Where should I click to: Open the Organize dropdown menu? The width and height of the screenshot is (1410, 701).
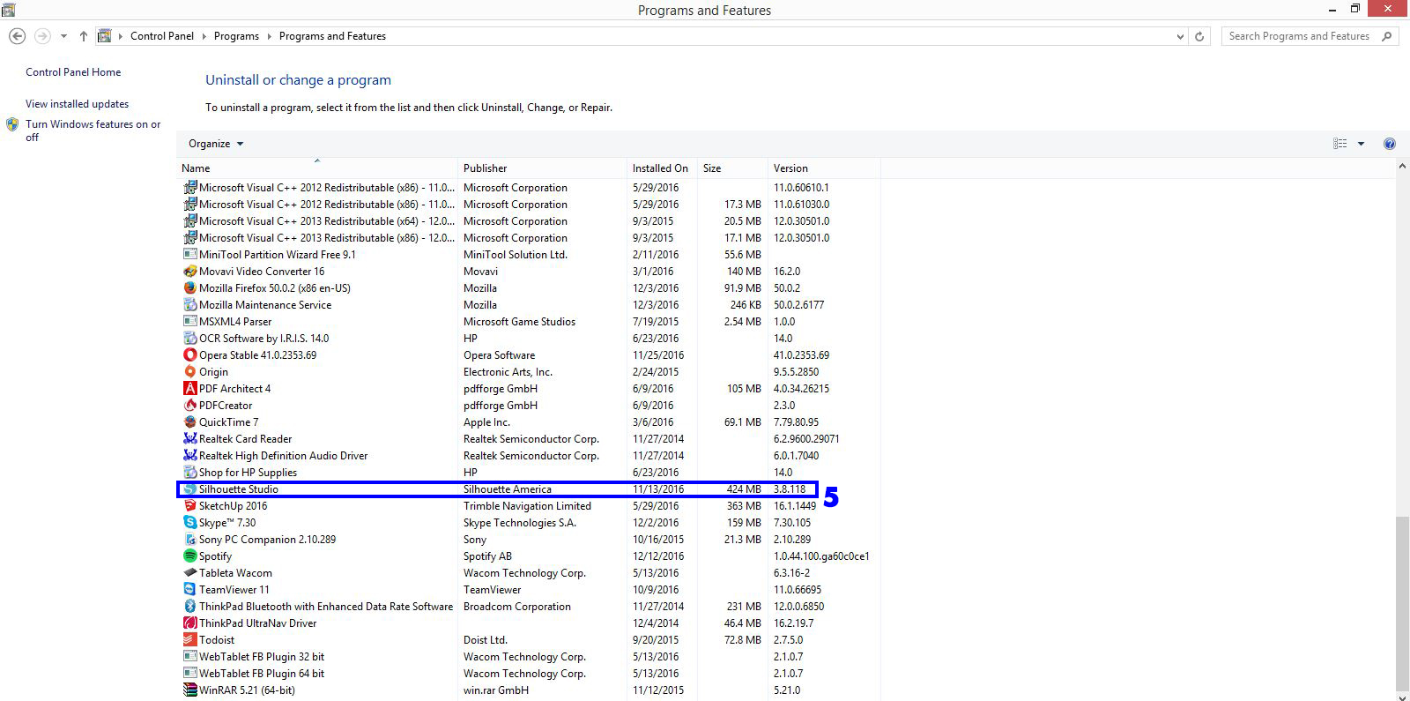(216, 144)
